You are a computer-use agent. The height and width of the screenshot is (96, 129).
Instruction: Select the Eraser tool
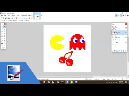pyautogui.click(x=4, y=38)
